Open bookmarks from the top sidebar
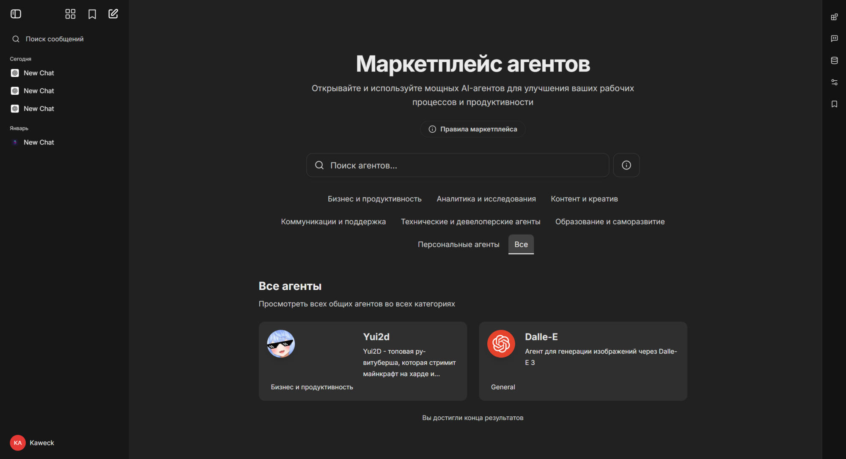This screenshot has width=846, height=459. click(x=92, y=14)
